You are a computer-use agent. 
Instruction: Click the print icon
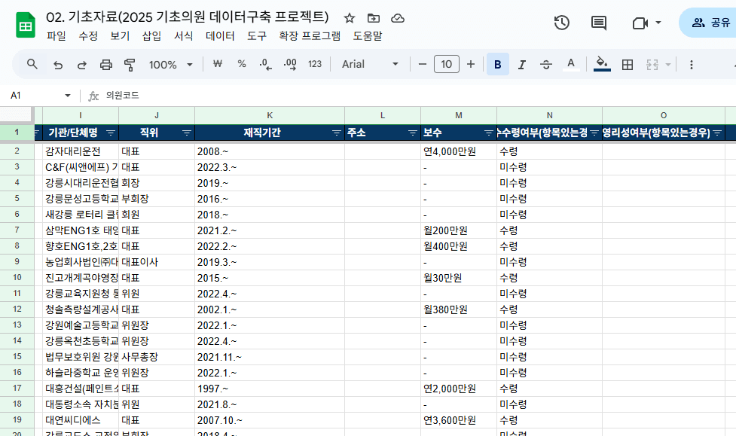coord(106,65)
